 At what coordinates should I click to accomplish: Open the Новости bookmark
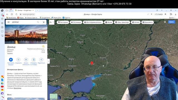(66, 18)
